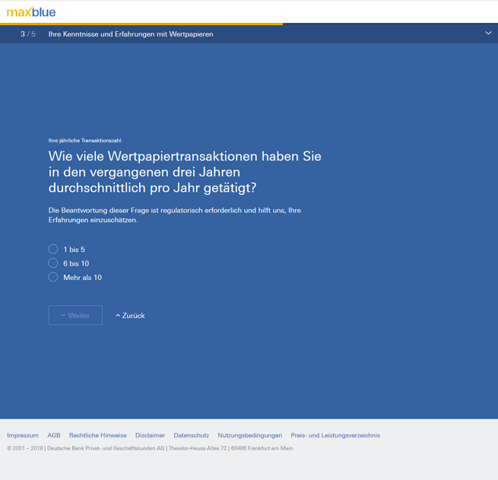Click the Deutsche Bank copyright line

(x=150, y=448)
